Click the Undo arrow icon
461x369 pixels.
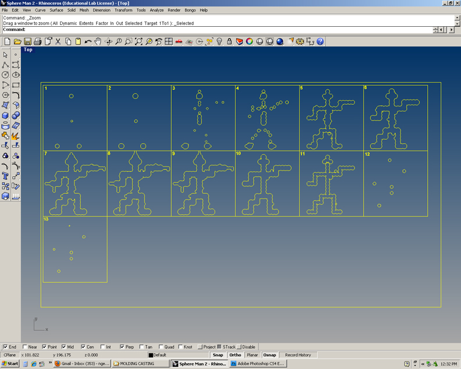coord(88,41)
